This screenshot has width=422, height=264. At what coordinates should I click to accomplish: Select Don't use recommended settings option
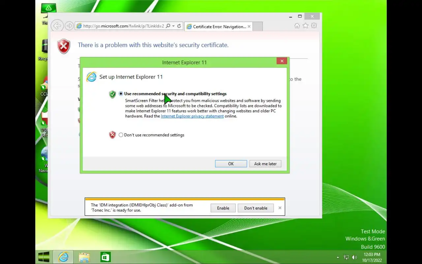point(121,135)
